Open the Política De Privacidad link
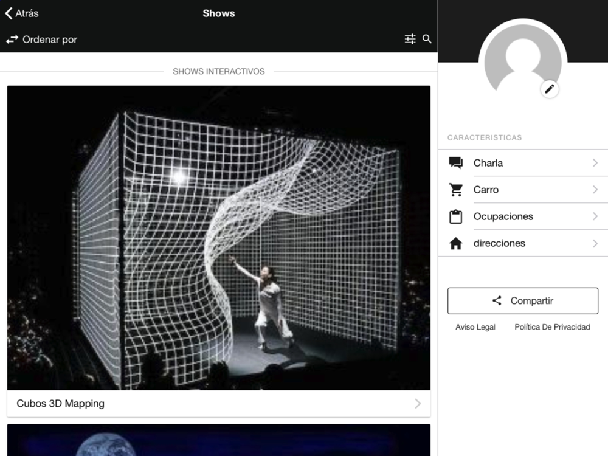This screenshot has height=456, width=608. (x=552, y=327)
